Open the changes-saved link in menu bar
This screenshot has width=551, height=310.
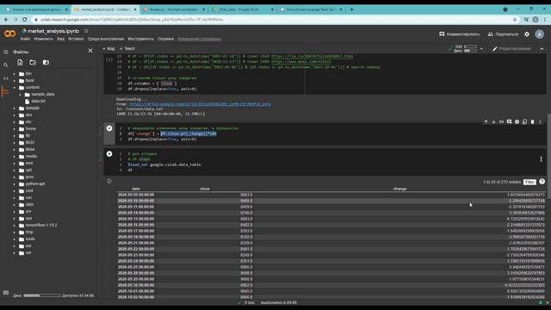(200, 39)
